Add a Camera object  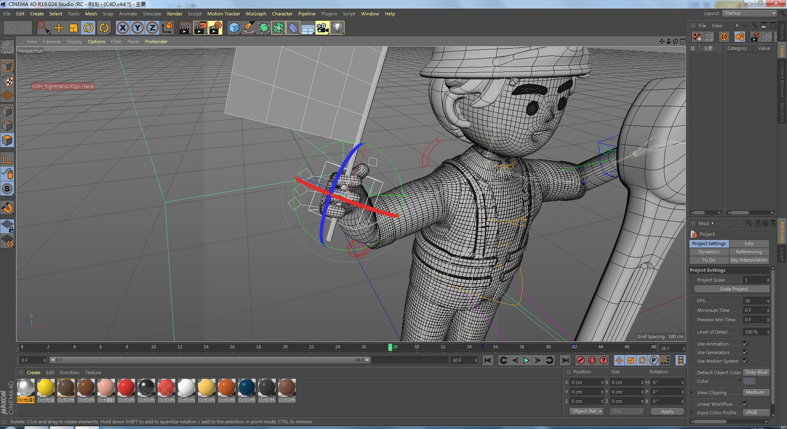pyautogui.click(x=323, y=28)
